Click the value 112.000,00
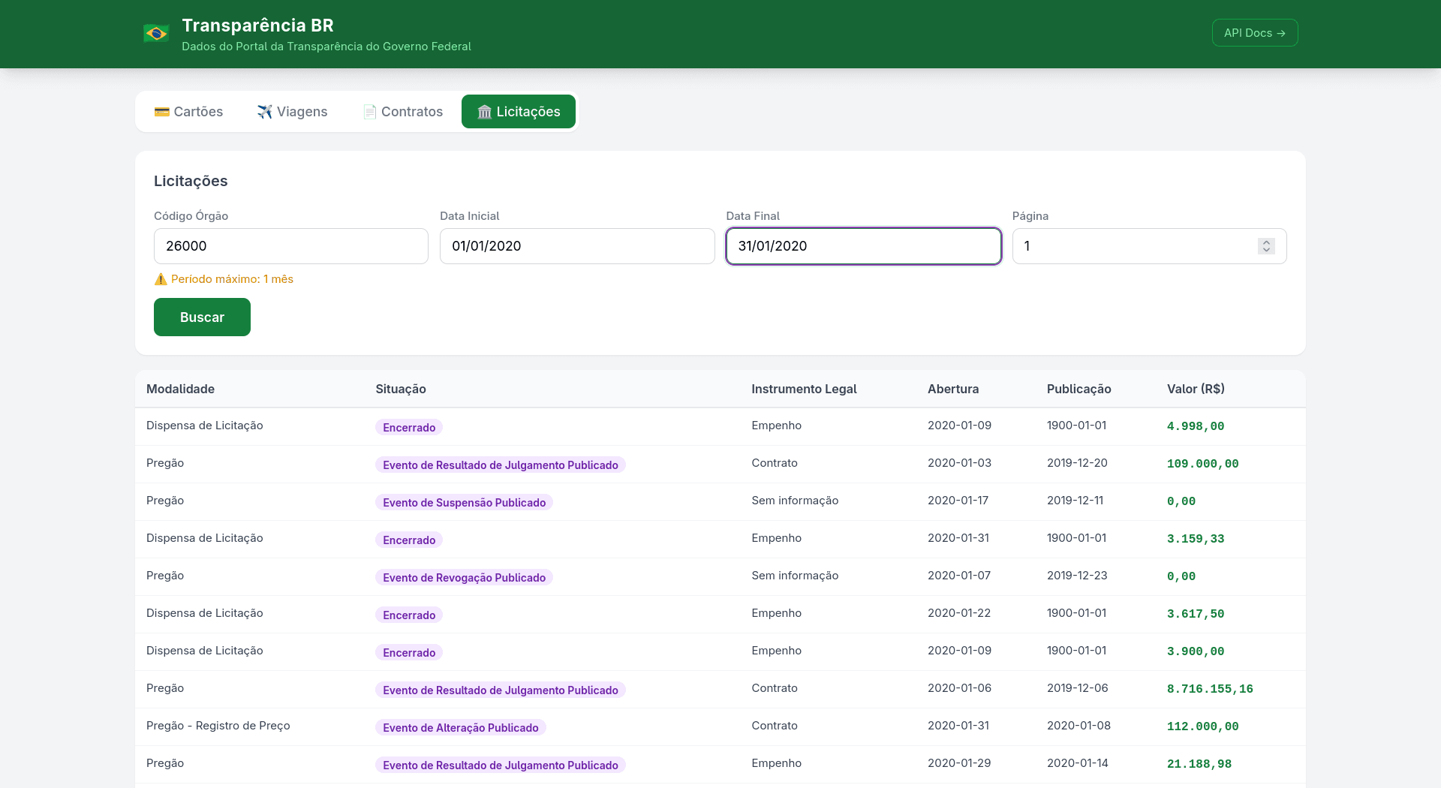1441x788 pixels. pyautogui.click(x=1203, y=726)
